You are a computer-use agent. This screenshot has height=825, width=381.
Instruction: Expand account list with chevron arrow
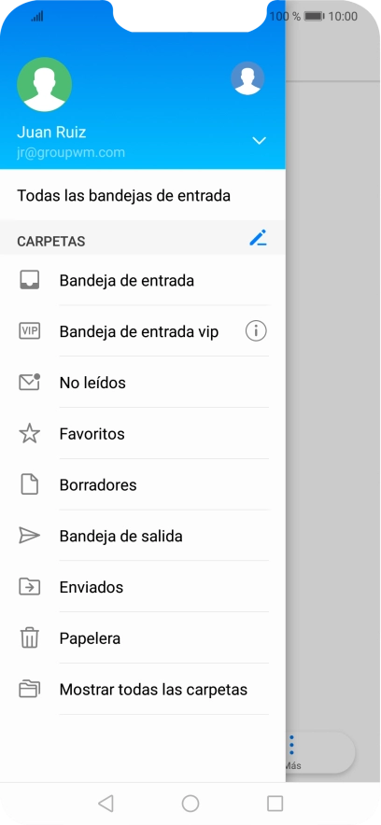coord(259,141)
